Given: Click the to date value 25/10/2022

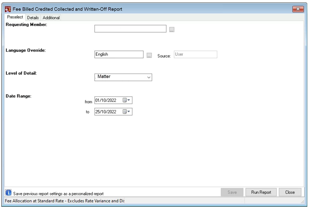Looking at the screenshot, I should (106, 112).
